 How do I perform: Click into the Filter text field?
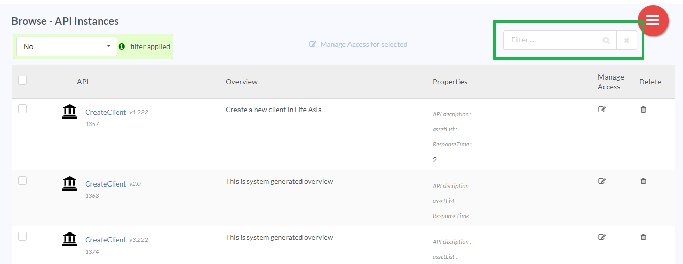(x=553, y=40)
